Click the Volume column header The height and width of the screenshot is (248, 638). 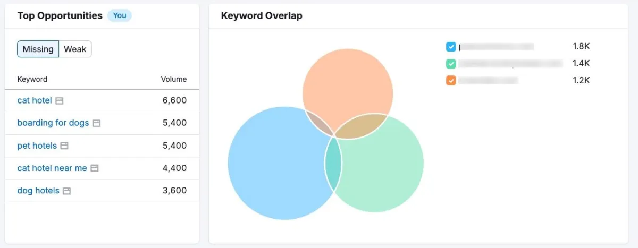point(174,79)
